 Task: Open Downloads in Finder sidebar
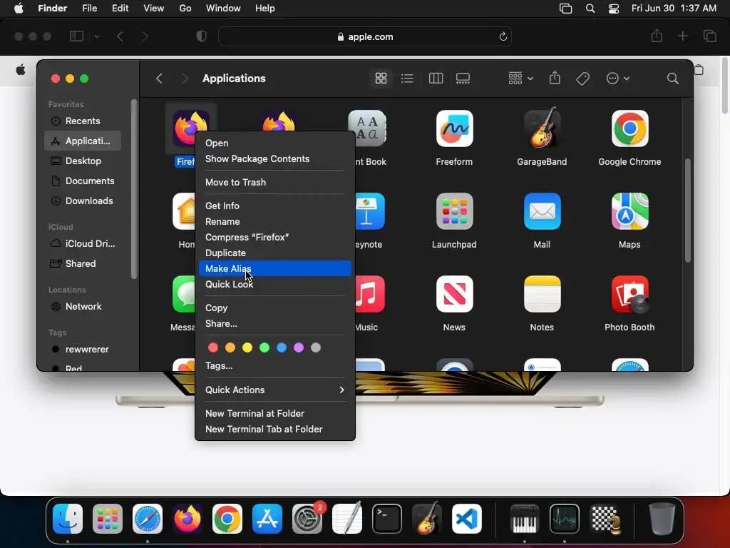[x=83, y=201]
